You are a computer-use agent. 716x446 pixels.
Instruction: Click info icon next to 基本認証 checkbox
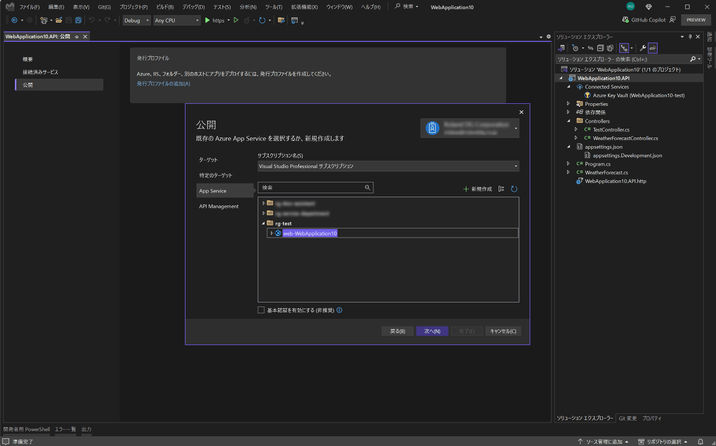[340, 310]
